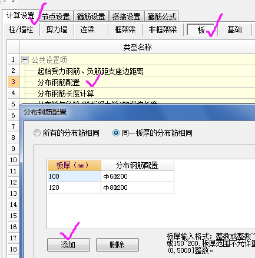
Task: Select the 板 component tab
Action: 201,30
